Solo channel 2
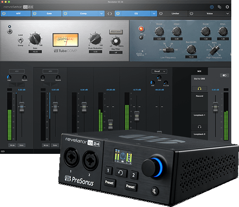This screenshot has width=239, height=207. coord(55,145)
